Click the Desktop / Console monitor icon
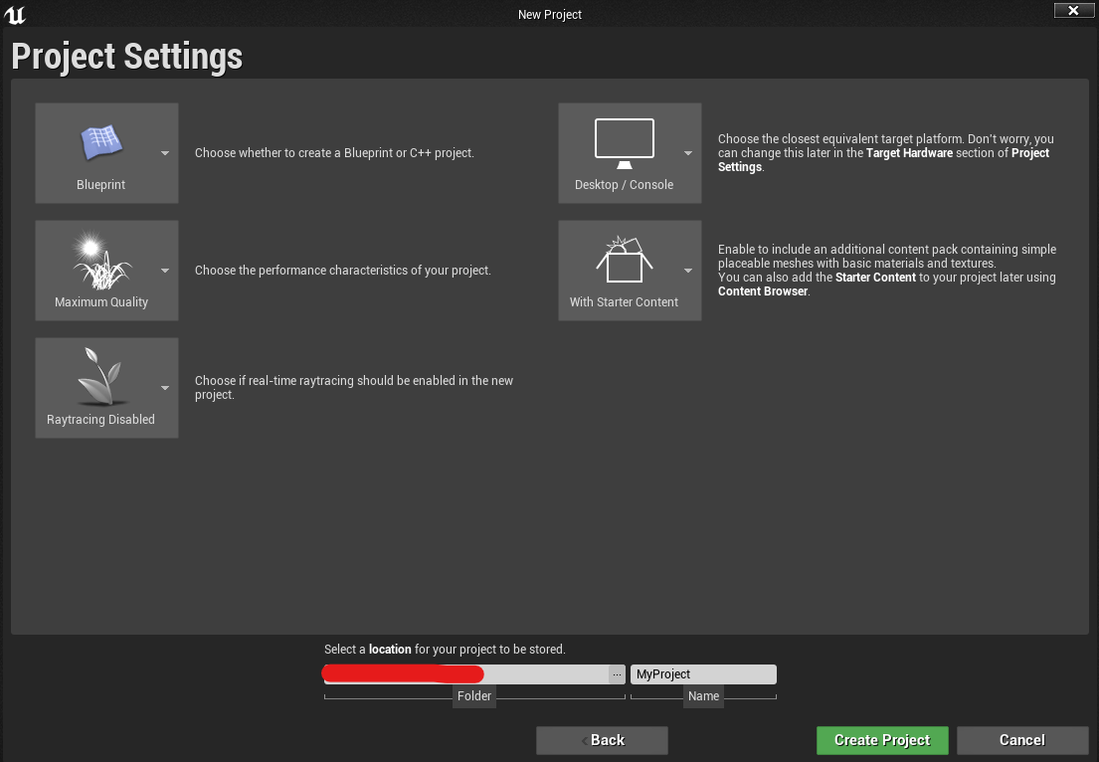 [625, 143]
